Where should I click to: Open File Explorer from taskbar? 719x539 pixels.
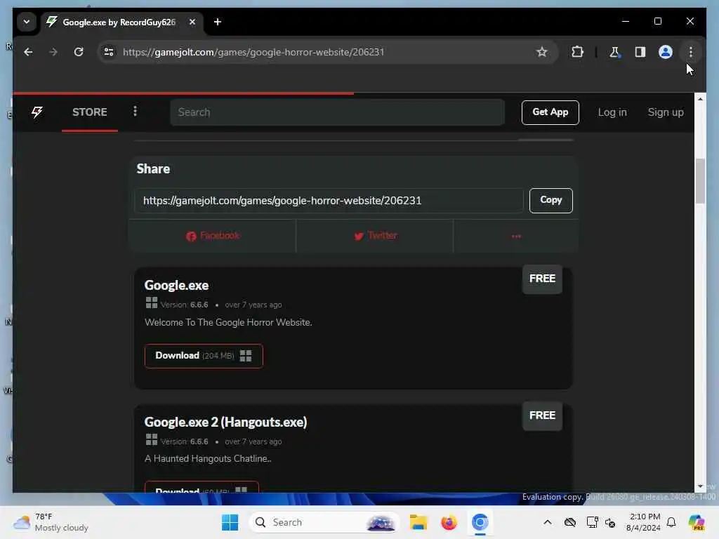418,522
